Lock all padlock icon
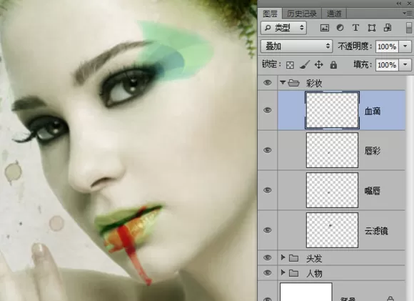414x301 pixels. point(333,65)
